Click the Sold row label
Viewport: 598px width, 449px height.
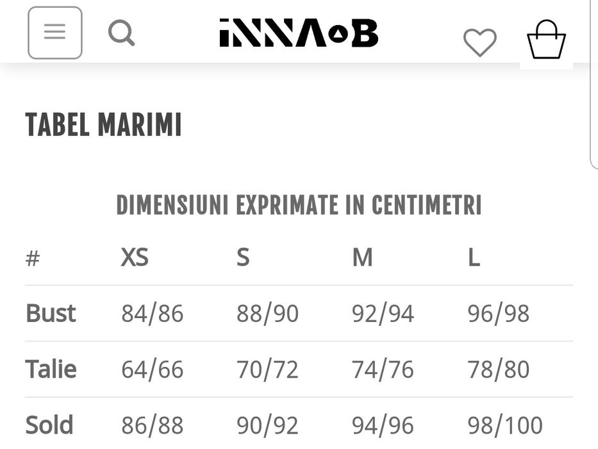(x=49, y=425)
